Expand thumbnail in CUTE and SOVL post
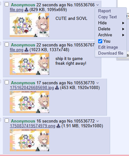The image size is (129, 156). (29, 25)
